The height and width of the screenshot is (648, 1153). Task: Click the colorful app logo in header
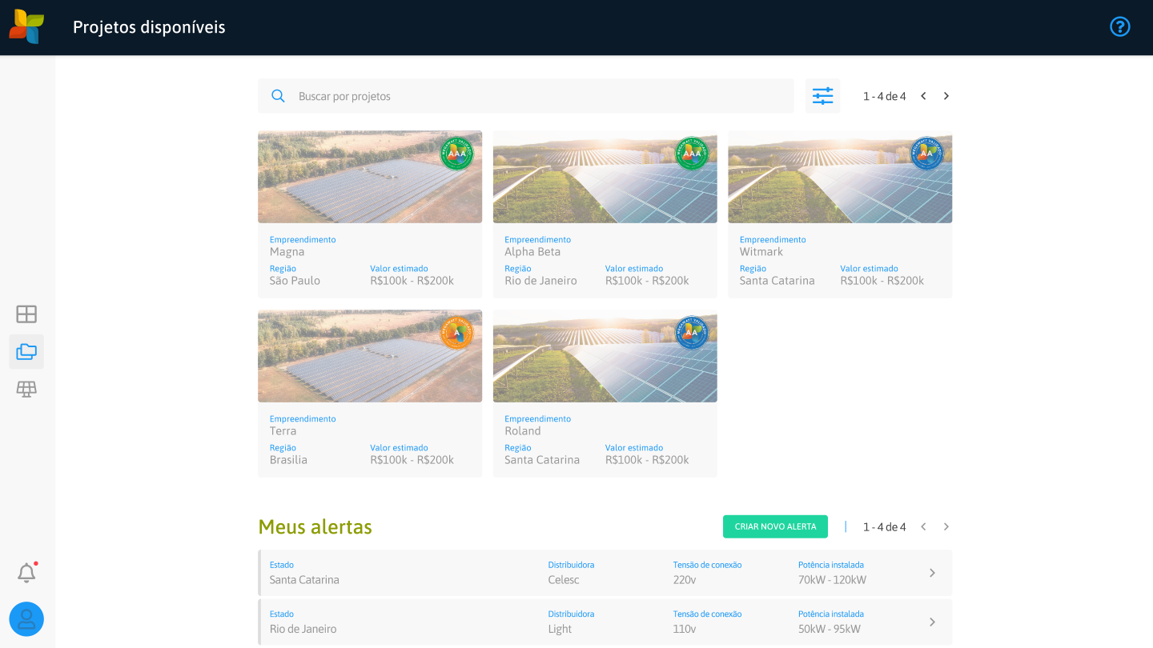pos(26,26)
